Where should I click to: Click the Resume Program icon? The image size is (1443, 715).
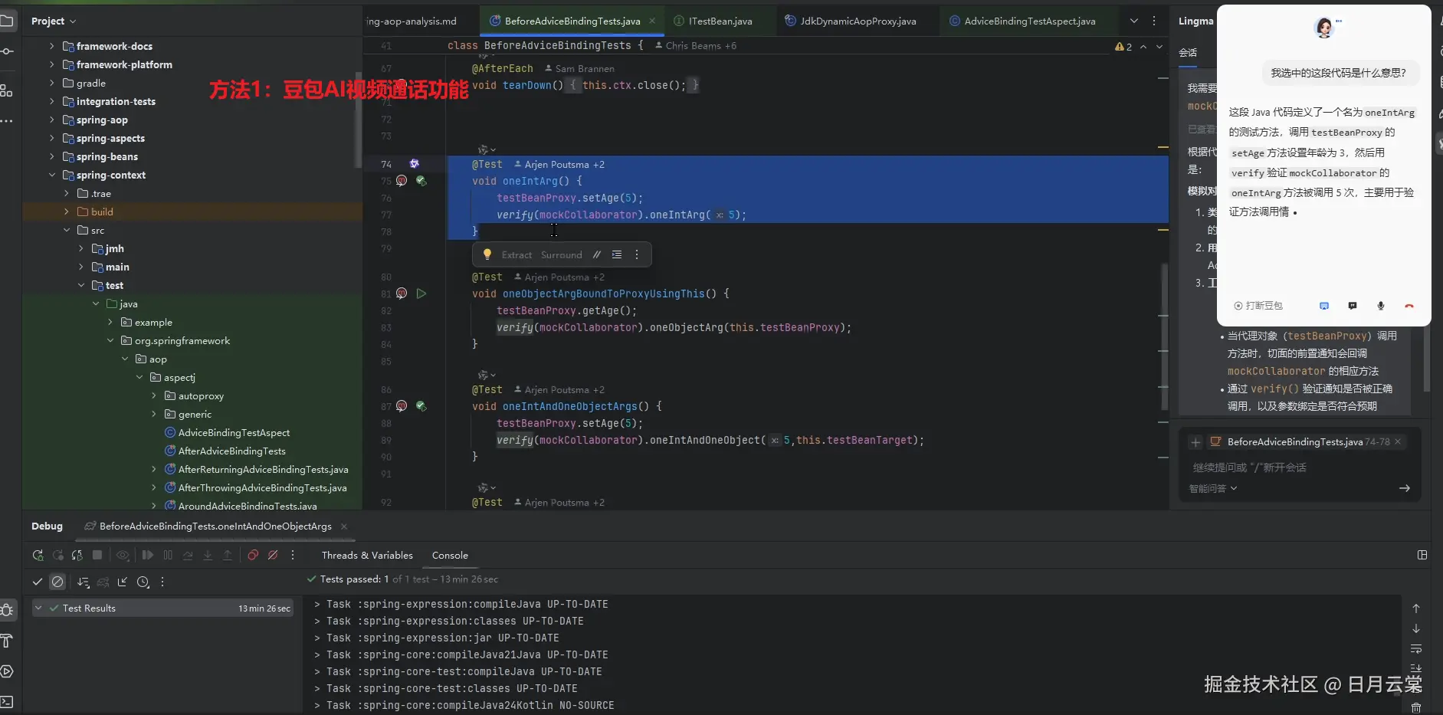click(x=148, y=556)
